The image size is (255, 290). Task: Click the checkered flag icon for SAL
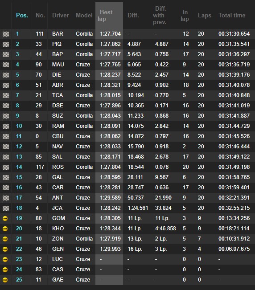click(5, 157)
